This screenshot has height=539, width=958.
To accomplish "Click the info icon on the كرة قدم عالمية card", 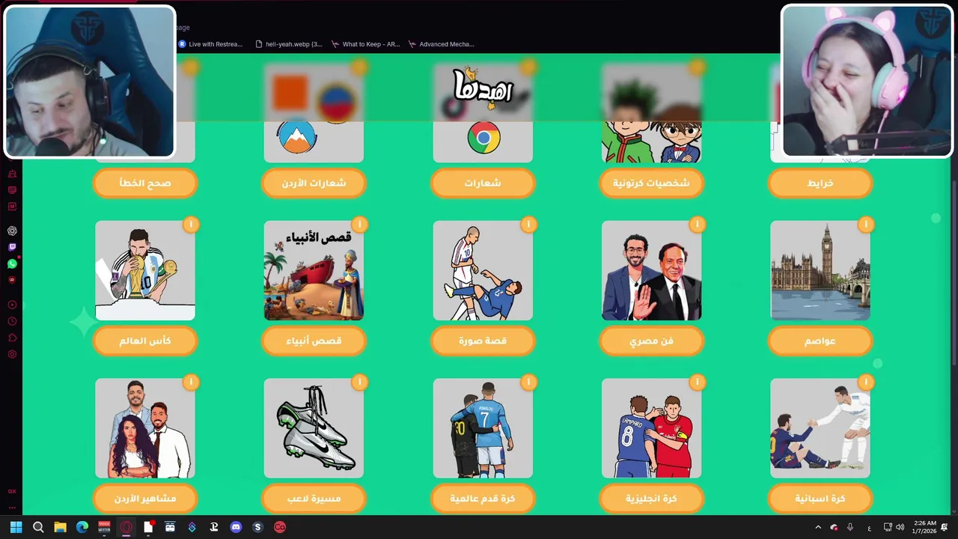I will coord(528,382).
